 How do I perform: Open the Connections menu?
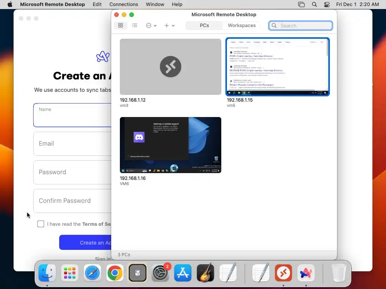point(124,5)
